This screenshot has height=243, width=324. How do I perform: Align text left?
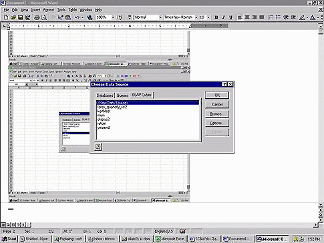pyautogui.click(x=240, y=17)
